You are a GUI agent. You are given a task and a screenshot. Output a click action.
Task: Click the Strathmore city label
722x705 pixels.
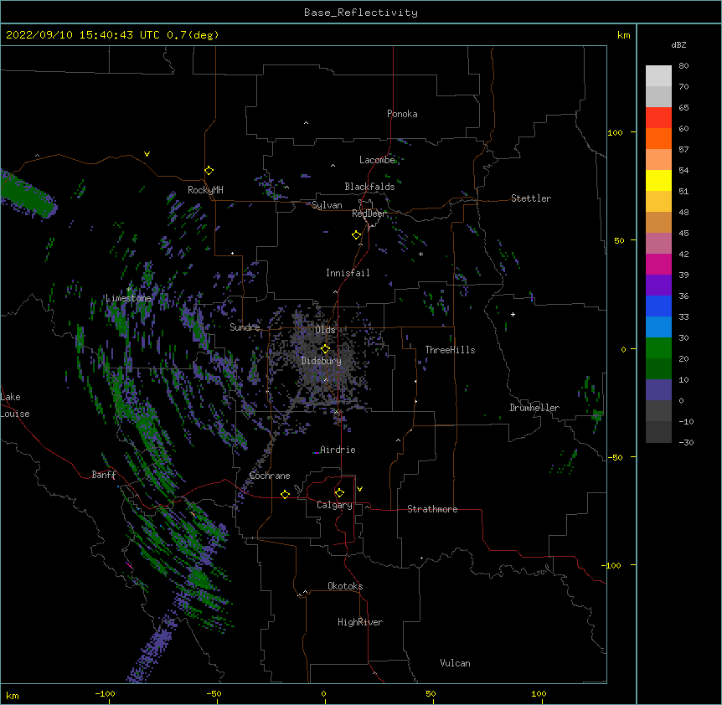pyautogui.click(x=432, y=509)
